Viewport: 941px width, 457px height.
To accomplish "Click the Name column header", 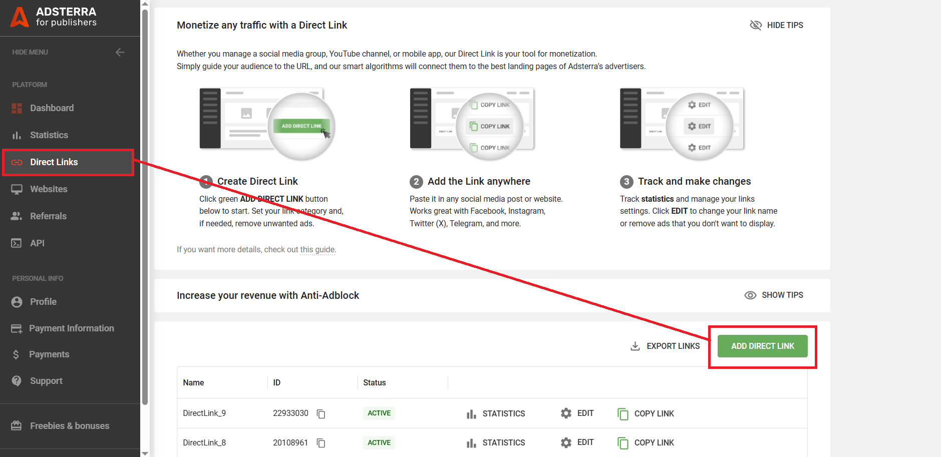I will [x=193, y=383].
